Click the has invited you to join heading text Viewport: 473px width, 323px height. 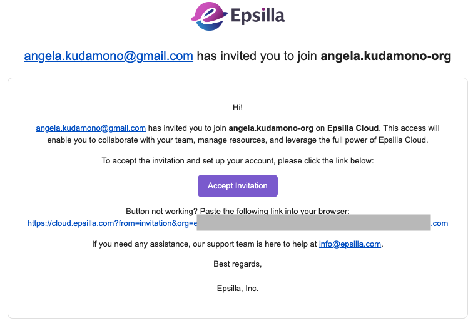click(x=257, y=56)
